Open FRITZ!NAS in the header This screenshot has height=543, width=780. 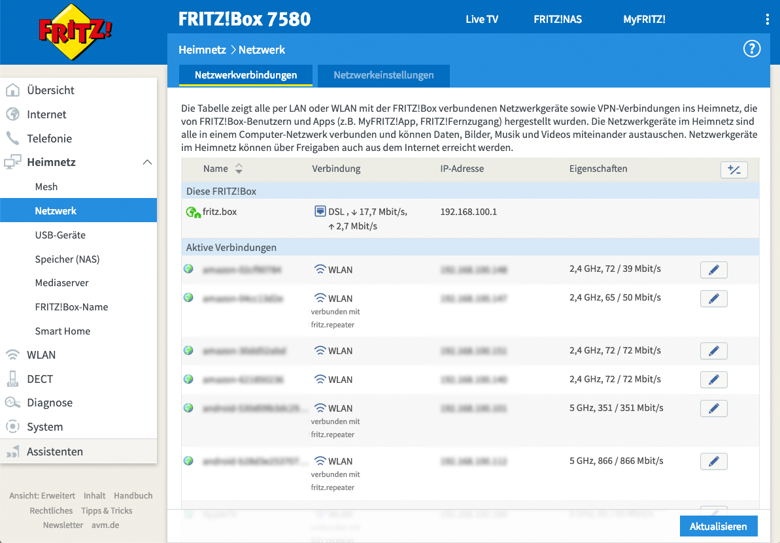[558, 20]
